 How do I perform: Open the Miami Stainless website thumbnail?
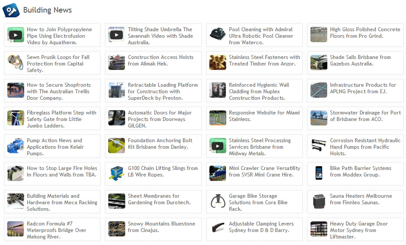217,118
